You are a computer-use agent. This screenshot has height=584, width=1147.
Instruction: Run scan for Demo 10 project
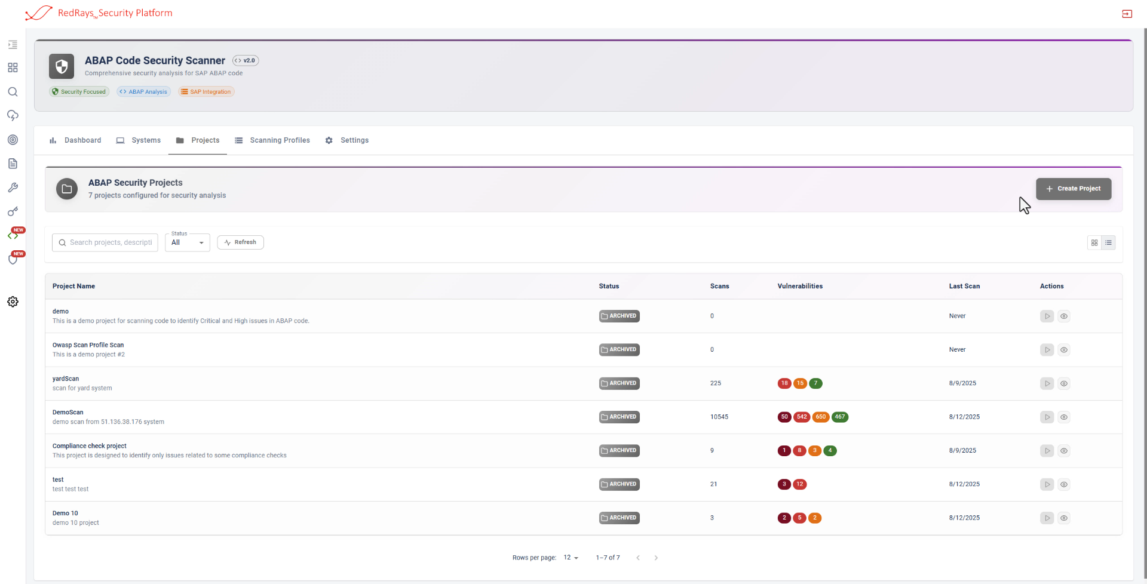[x=1047, y=518]
